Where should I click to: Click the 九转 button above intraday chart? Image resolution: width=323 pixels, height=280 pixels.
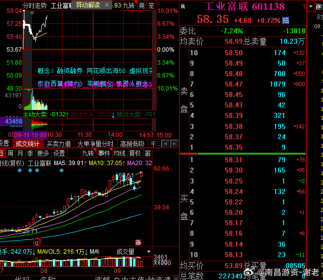pyautogui.click(x=129, y=5)
